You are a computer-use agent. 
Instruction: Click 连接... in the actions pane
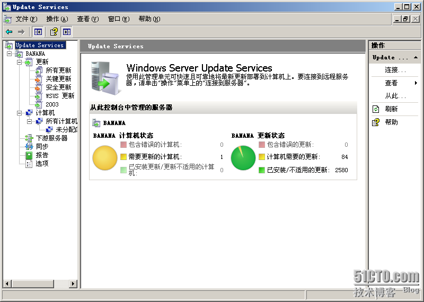tap(395, 70)
